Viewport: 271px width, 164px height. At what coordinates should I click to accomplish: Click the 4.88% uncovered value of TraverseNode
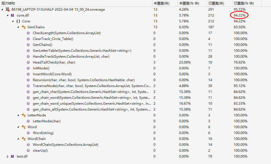(x=184, y=86)
